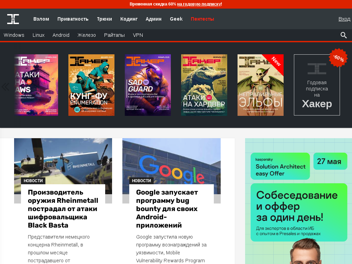Click the carousel previous double-arrow
This screenshot has width=352, height=264.
(x=5, y=87)
